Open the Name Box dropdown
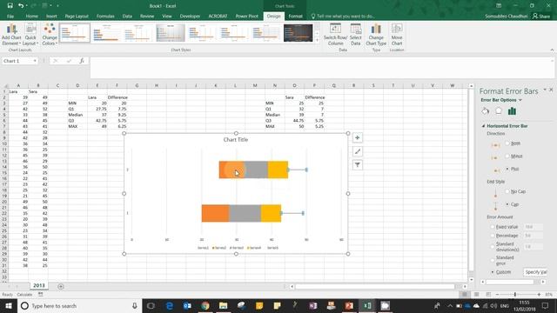 tap(35, 61)
